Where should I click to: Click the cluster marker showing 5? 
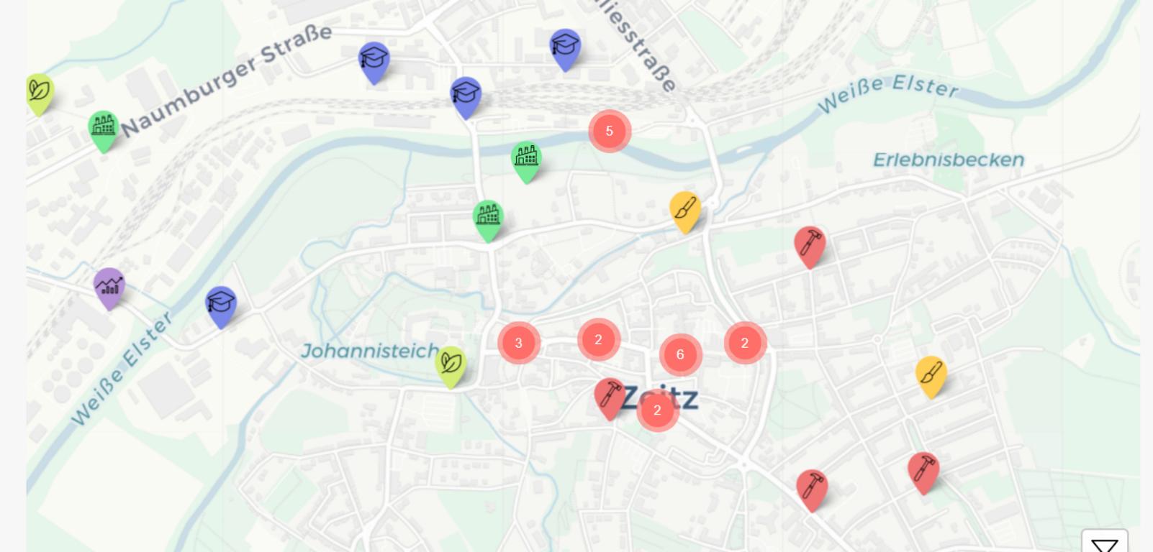pyautogui.click(x=610, y=131)
